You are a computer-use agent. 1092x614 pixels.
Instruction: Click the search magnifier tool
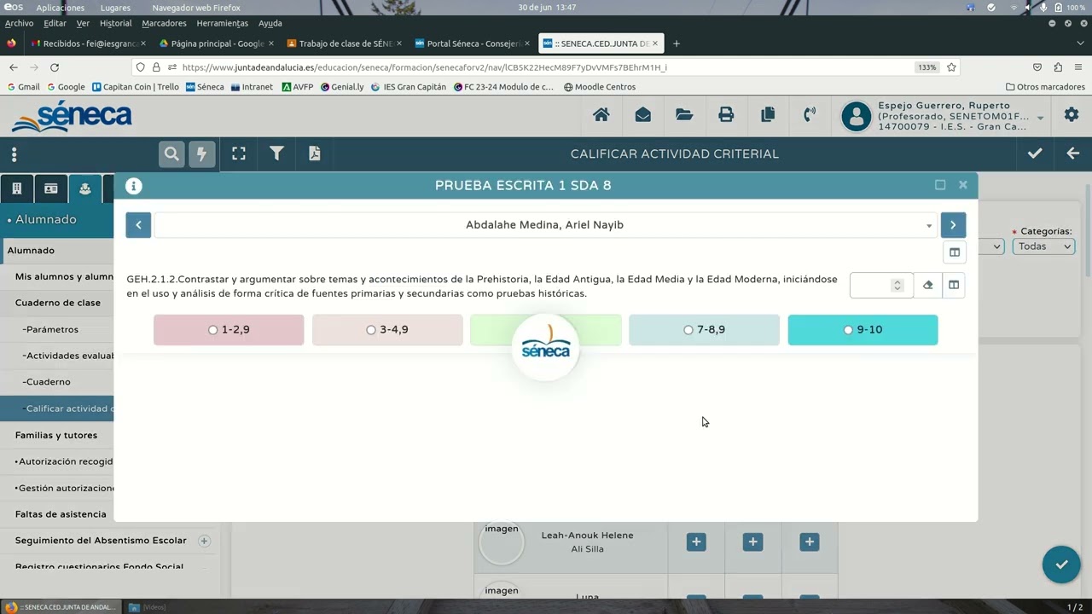tap(171, 153)
